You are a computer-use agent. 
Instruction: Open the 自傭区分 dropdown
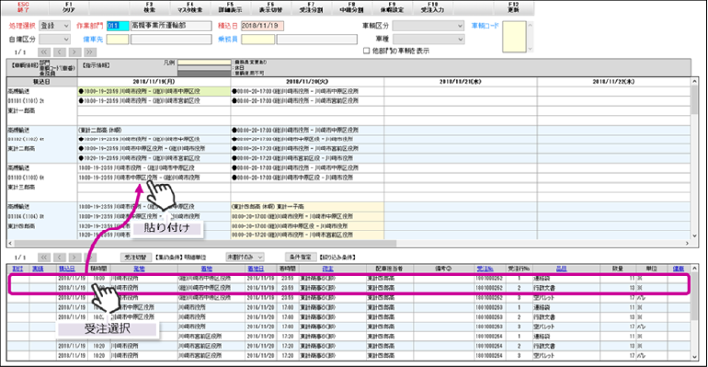(54, 40)
